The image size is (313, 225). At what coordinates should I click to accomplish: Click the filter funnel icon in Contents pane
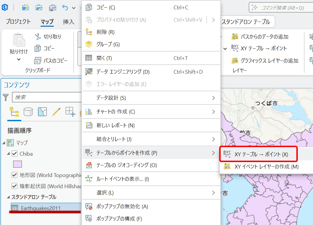coord(6,97)
